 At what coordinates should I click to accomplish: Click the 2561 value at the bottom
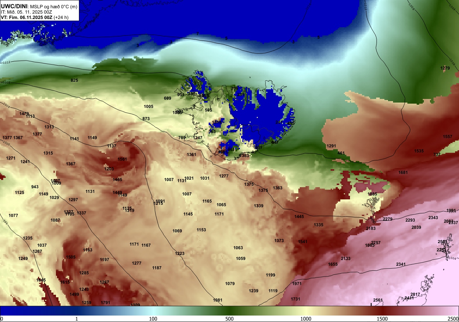tap(378, 300)
